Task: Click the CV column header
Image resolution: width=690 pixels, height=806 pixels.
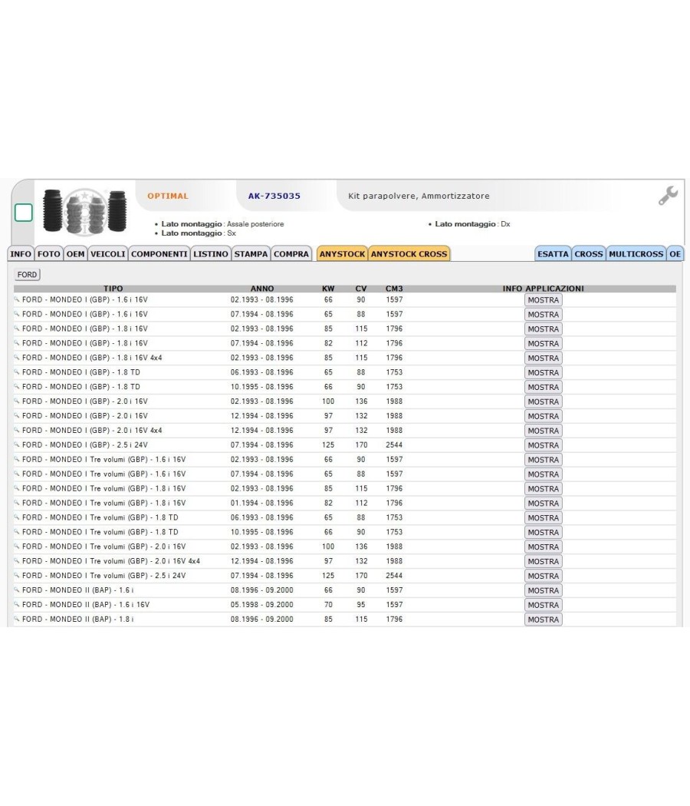Action: point(361,289)
